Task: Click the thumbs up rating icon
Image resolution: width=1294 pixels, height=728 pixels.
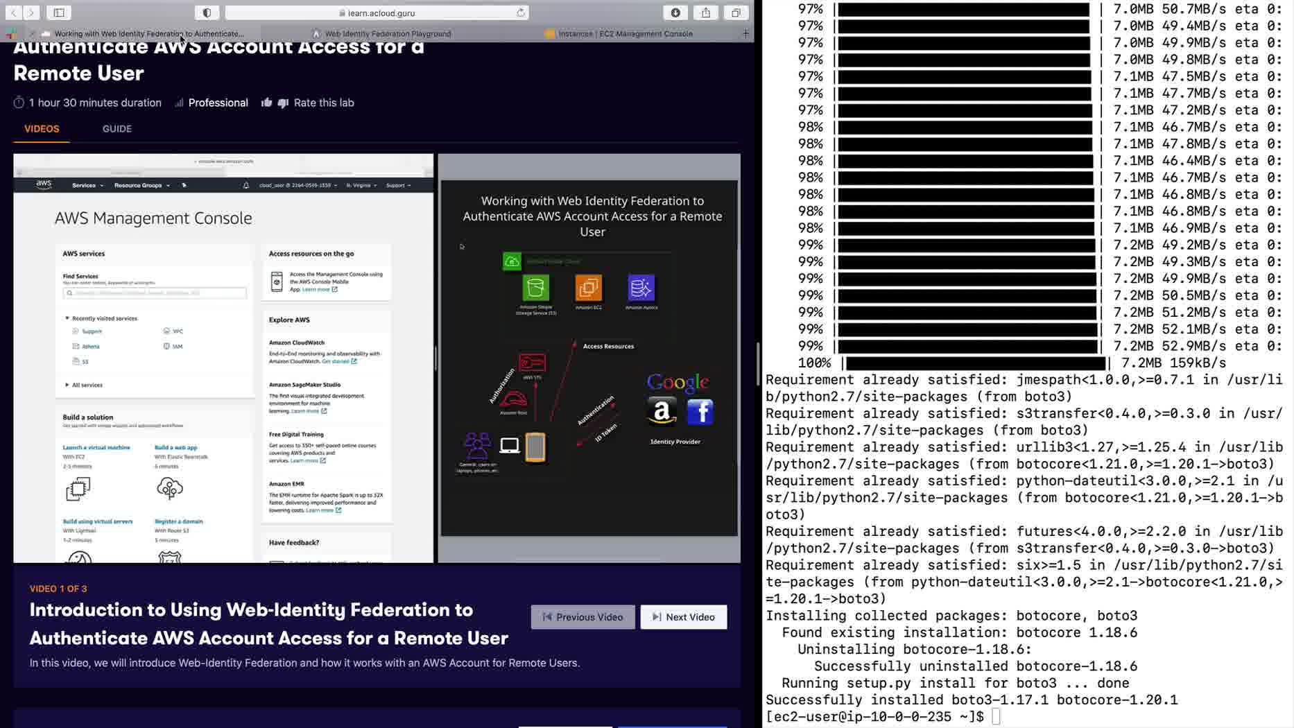Action: tap(266, 103)
